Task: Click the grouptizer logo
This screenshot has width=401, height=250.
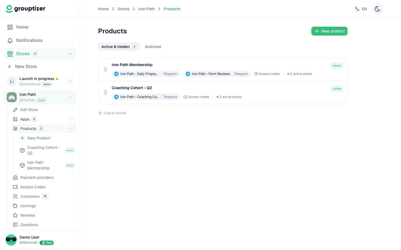Action: click(26, 9)
